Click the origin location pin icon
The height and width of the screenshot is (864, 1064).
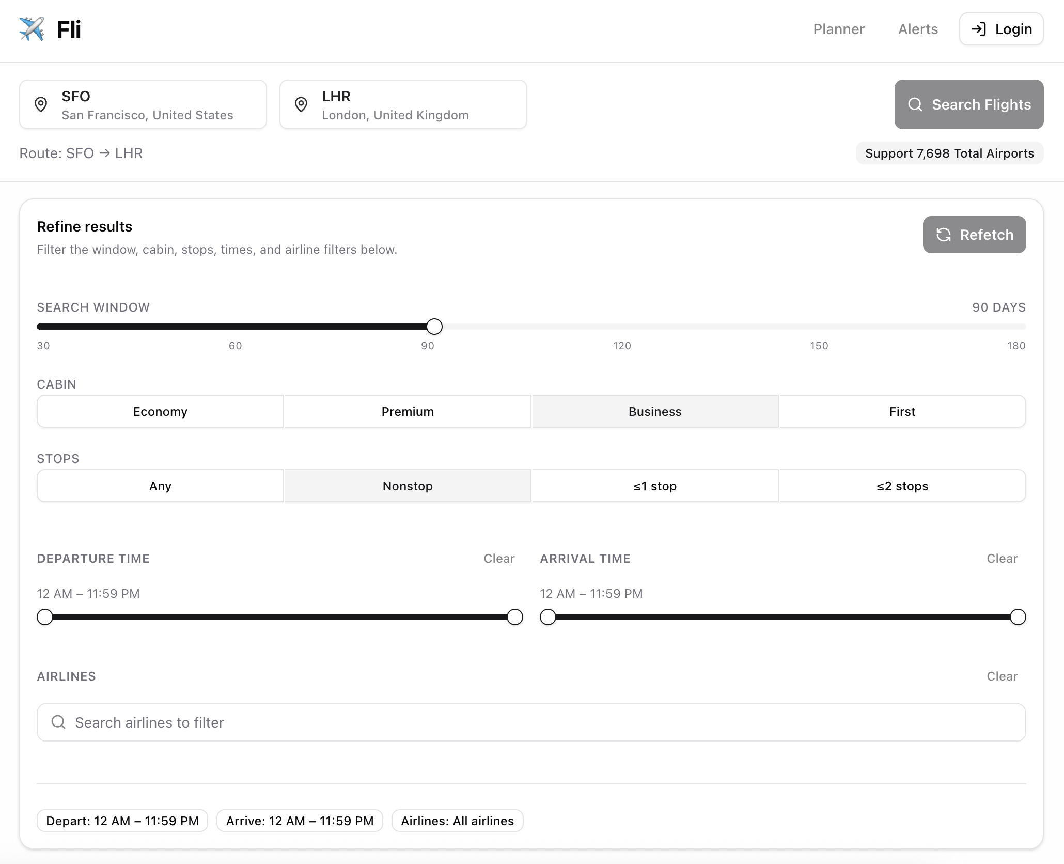click(x=41, y=104)
